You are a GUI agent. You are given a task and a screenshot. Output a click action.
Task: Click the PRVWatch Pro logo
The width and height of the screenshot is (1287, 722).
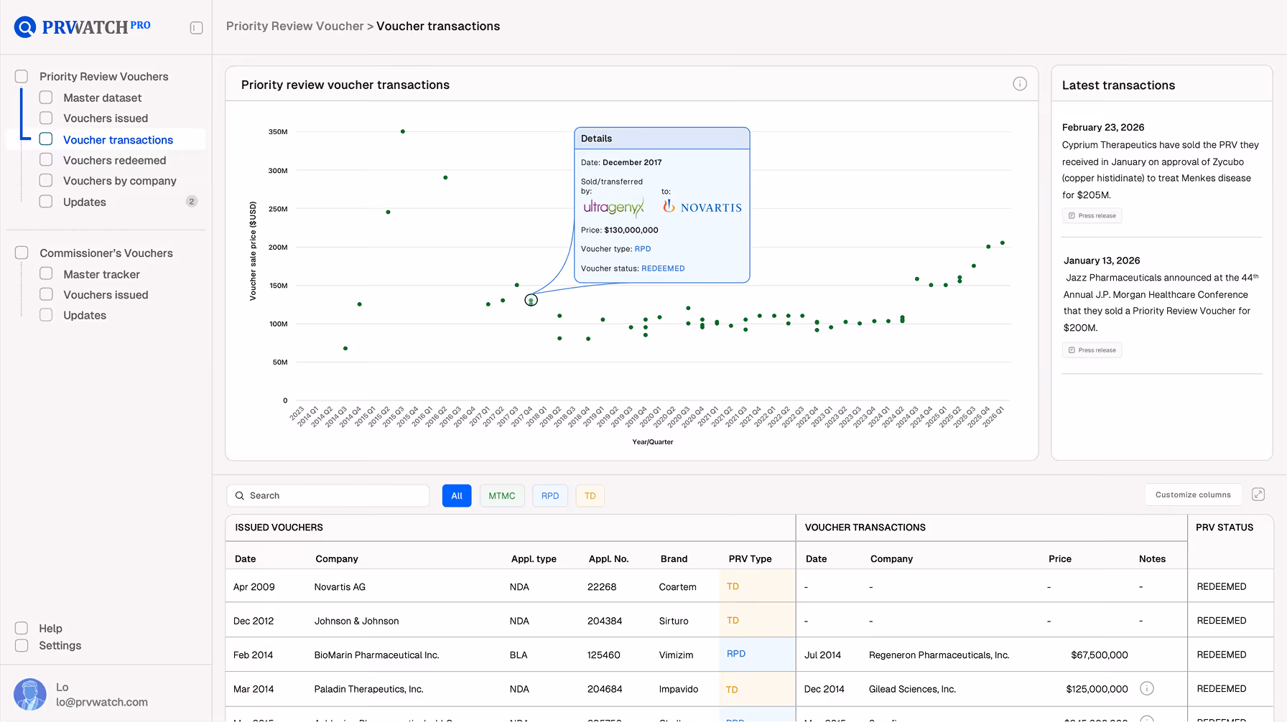[83, 27]
